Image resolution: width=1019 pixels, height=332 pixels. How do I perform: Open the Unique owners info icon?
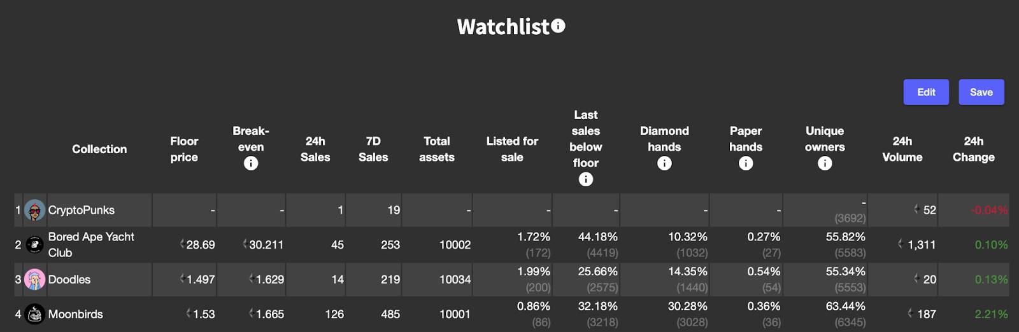click(825, 163)
